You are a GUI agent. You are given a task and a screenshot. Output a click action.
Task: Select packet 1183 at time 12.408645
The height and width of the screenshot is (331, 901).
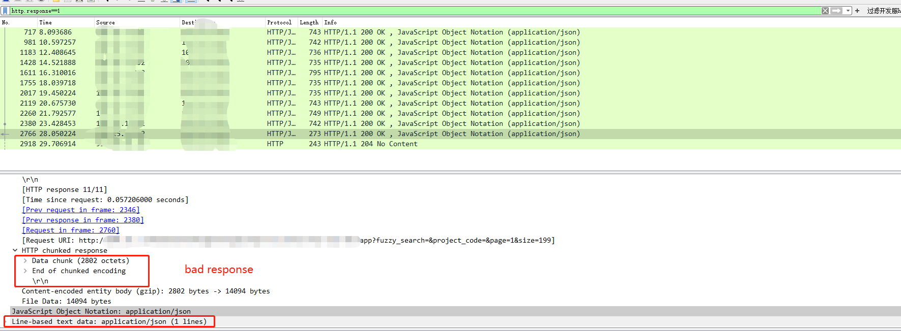450,53
